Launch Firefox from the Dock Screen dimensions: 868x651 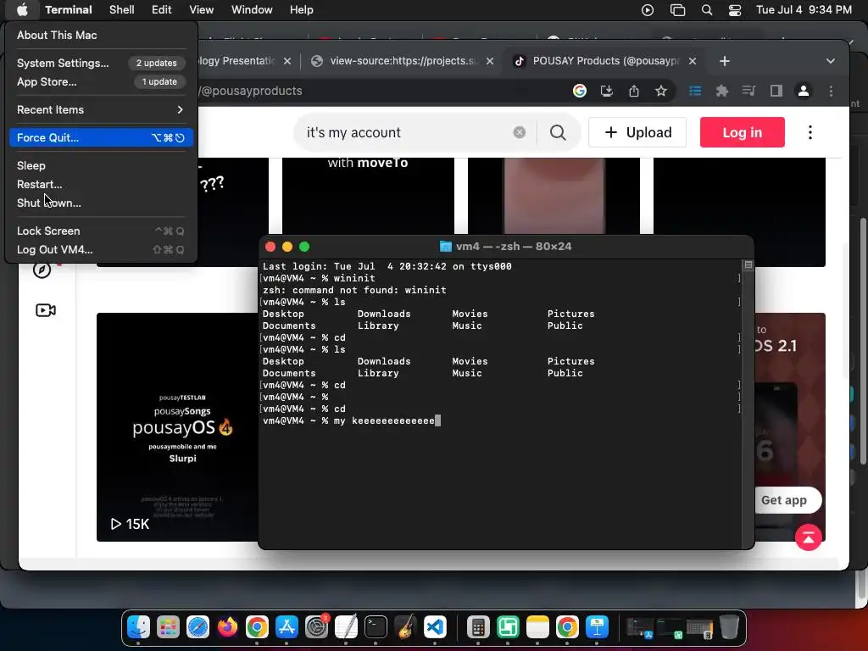coord(227,627)
